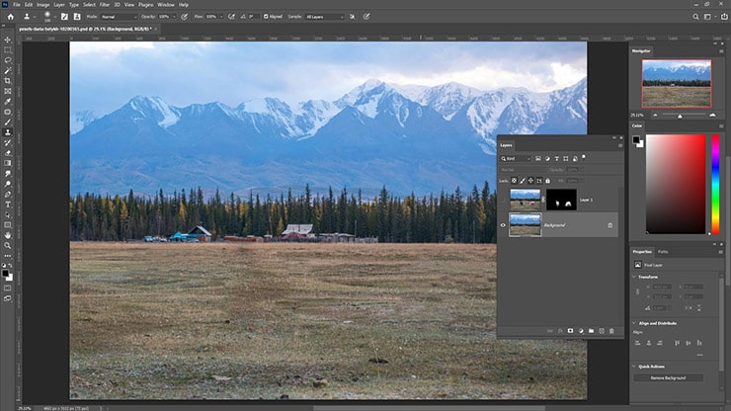Create a new group folder icon

[591, 331]
